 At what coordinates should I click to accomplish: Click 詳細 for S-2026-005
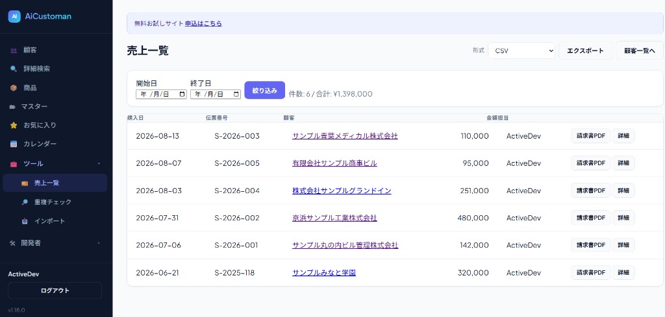[623, 163]
